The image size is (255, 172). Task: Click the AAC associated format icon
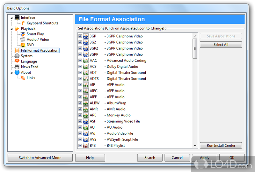86,61
